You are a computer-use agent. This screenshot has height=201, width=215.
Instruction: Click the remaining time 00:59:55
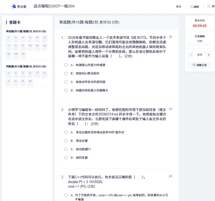coord(200,26)
